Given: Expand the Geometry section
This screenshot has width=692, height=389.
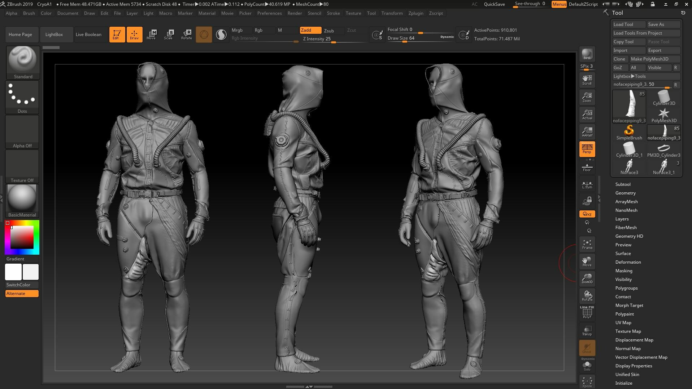Looking at the screenshot, I should coord(626,193).
